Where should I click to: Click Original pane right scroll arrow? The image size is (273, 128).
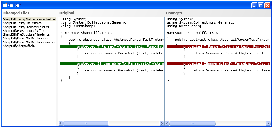pos(162,123)
